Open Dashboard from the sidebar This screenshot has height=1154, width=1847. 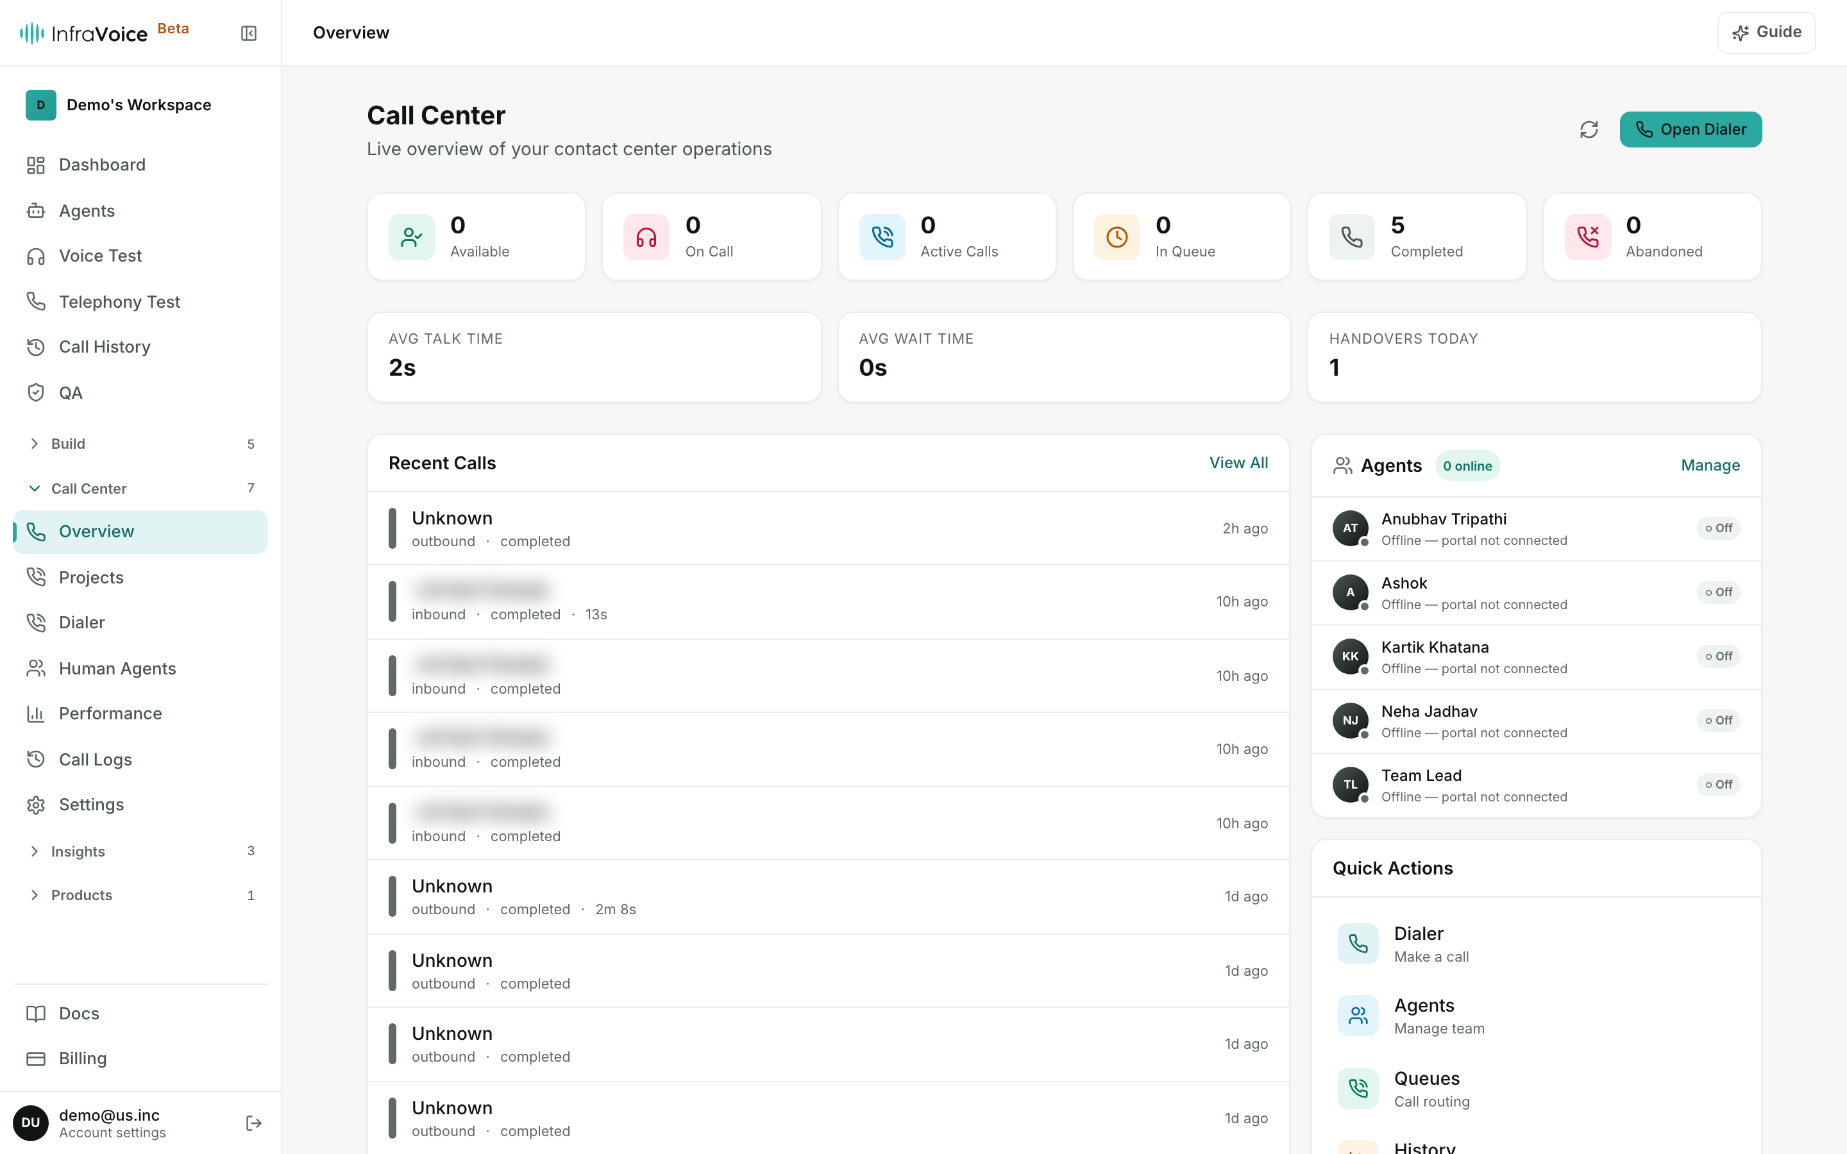click(x=140, y=165)
